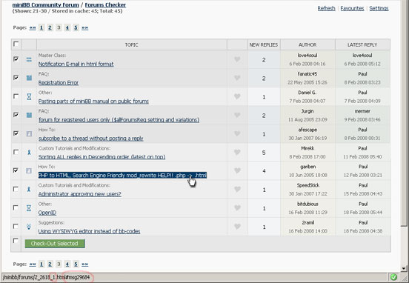Go to page 1 in top pagination
Viewport: 409px width, 283px height.
[x=41, y=27]
